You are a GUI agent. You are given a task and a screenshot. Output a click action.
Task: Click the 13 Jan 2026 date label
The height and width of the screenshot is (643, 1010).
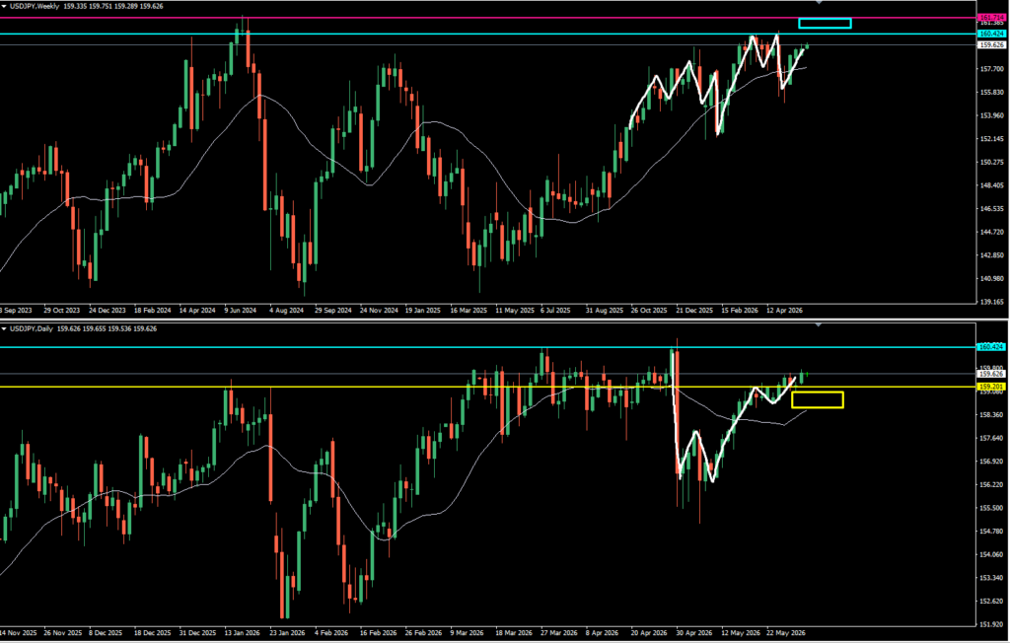[243, 633]
